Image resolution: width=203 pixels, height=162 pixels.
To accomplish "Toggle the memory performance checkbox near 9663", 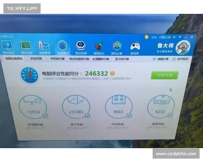I will click(x=129, y=116).
